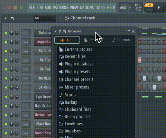Click the Plugin database plug icon
This screenshot has width=166, height=138.
61,64
